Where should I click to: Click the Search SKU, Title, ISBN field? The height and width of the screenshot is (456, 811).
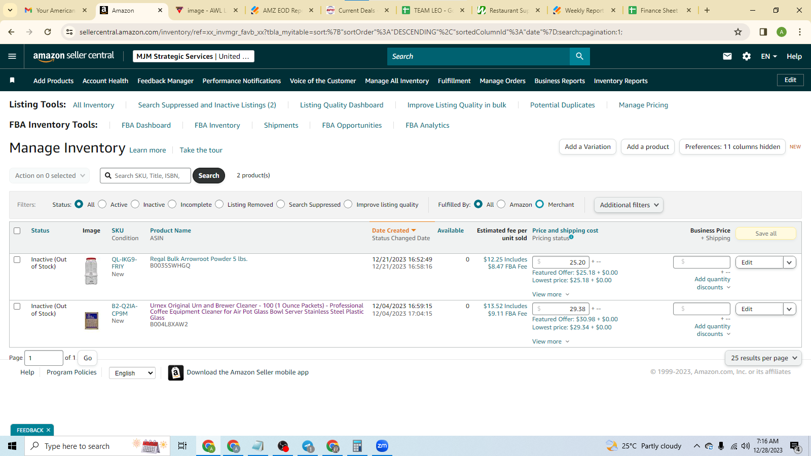(x=145, y=176)
